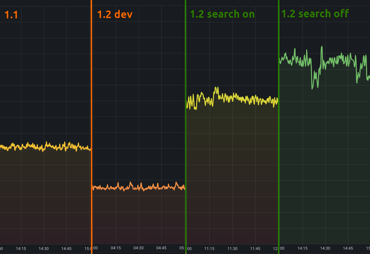Select the 04:15 time axis label
This screenshot has height=254, width=370.
116,248
